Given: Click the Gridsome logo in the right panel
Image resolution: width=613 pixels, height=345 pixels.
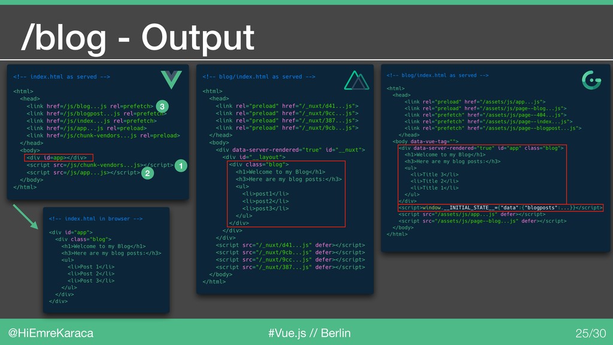Looking at the screenshot, I should point(591,80).
